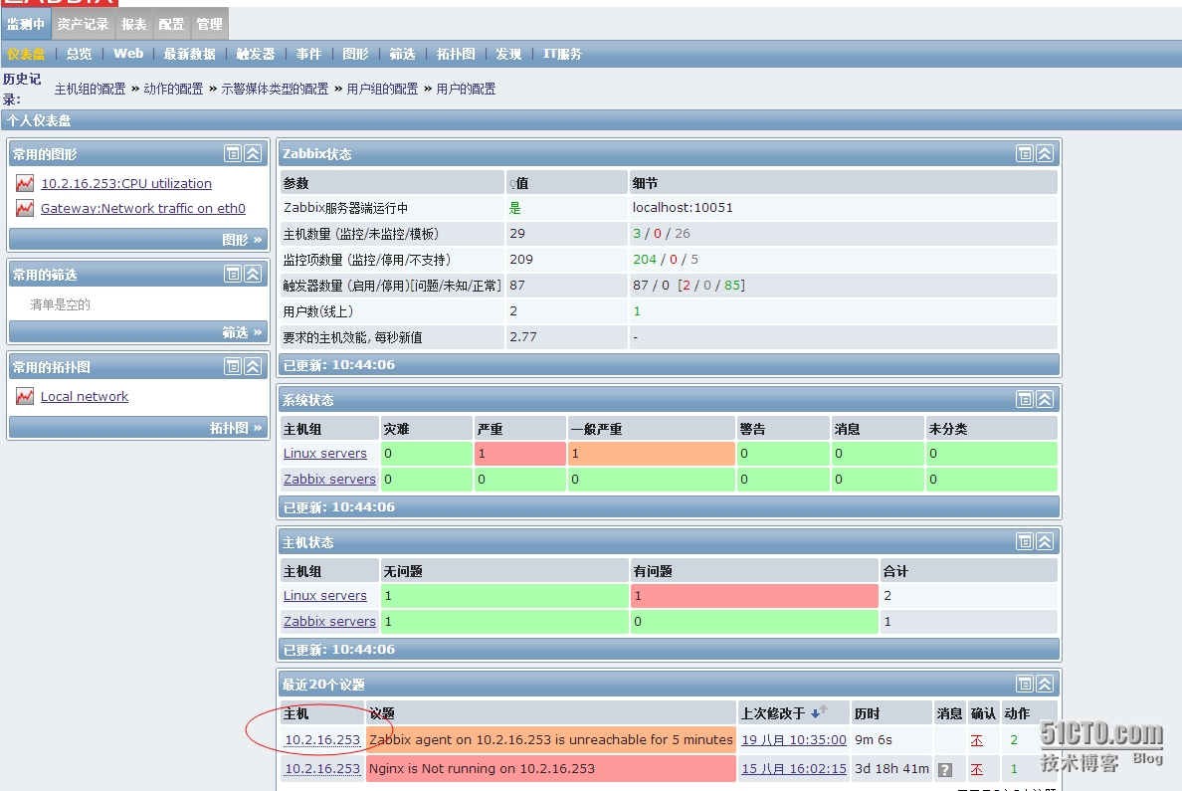Select 总览 in submenu
The image size is (1182, 791).
80,54
